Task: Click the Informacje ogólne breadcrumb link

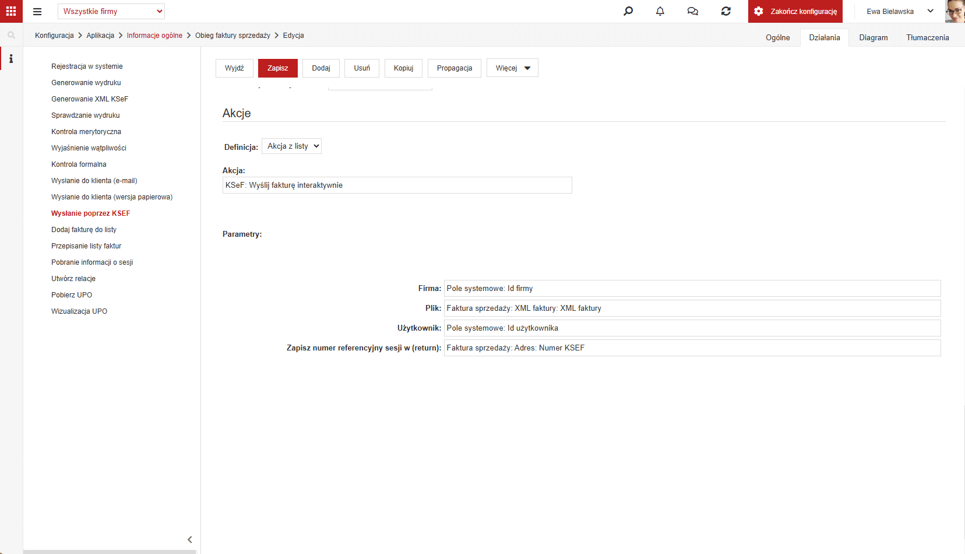Action: [x=154, y=36]
